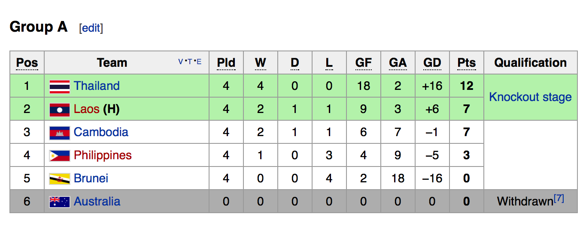583x226 pixels.
Task: Follow the Knockout stage link
Action: click(530, 97)
